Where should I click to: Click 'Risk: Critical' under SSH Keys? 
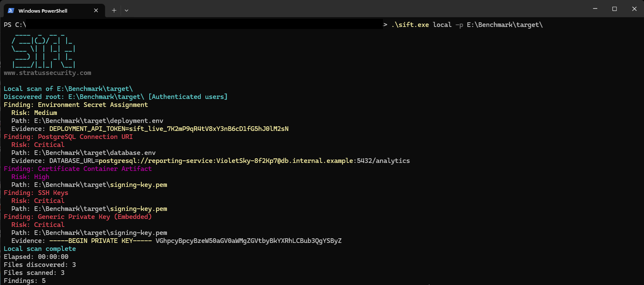(x=38, y=201)
